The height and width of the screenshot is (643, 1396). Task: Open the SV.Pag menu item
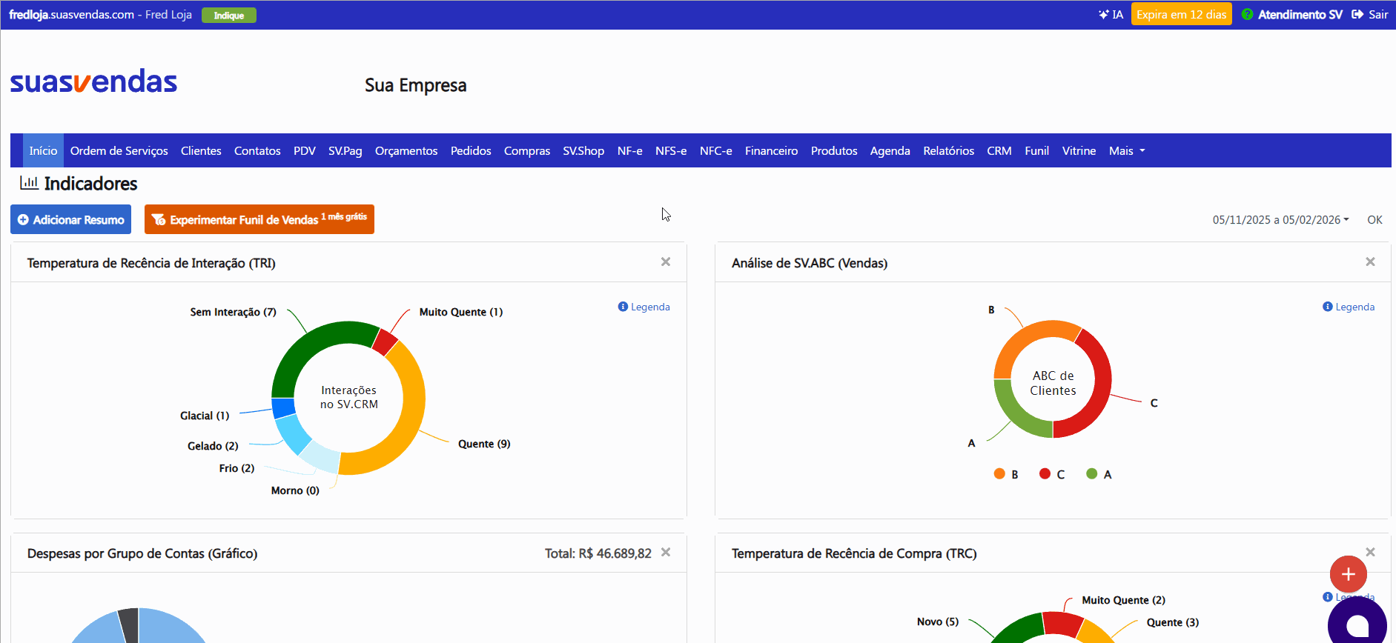point(345,150)
